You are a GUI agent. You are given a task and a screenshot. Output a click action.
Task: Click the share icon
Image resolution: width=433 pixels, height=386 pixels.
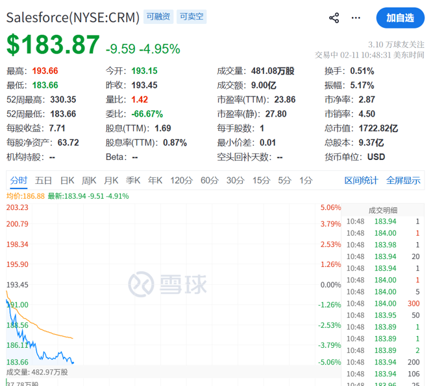tap(334, 17)
